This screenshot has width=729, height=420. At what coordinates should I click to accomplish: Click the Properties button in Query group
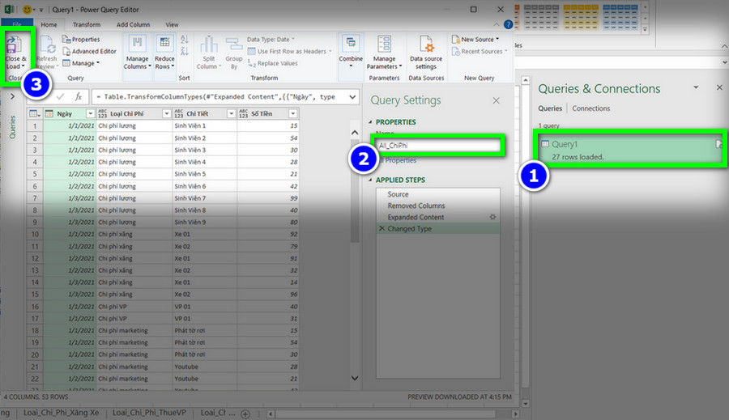pyautogui.click(x=81, y=40)
